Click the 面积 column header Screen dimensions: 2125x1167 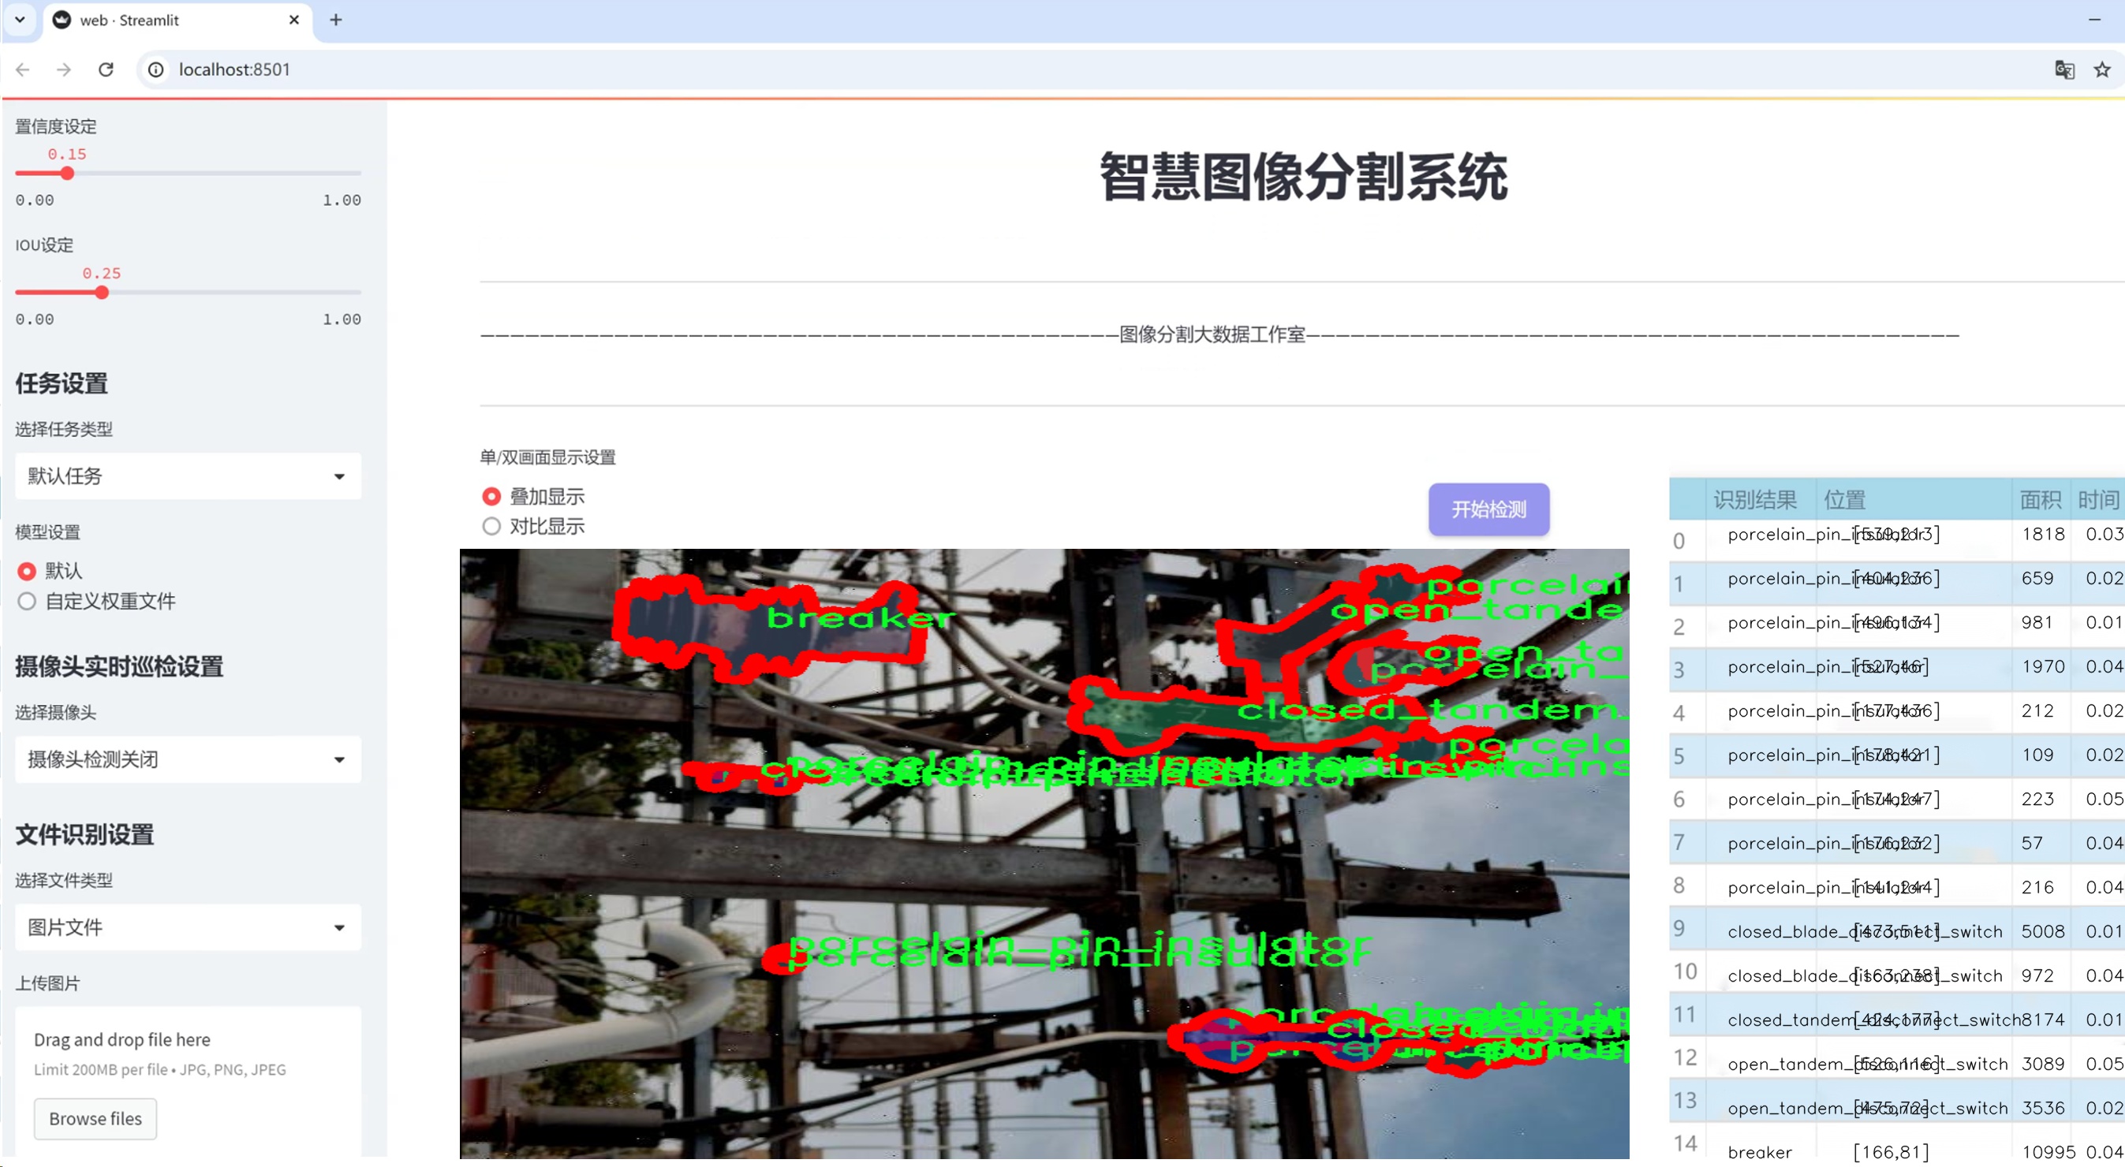click(2040, 499)
